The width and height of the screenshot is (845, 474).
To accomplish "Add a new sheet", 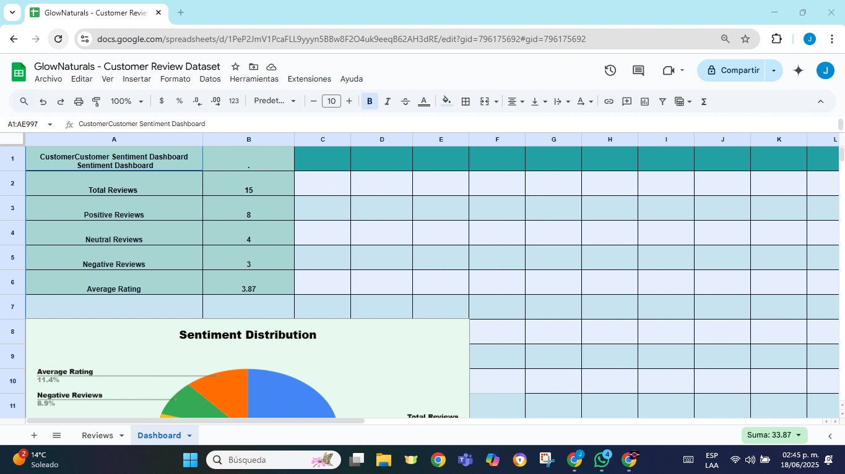I will pyautogui.click(x=34, y=436).
